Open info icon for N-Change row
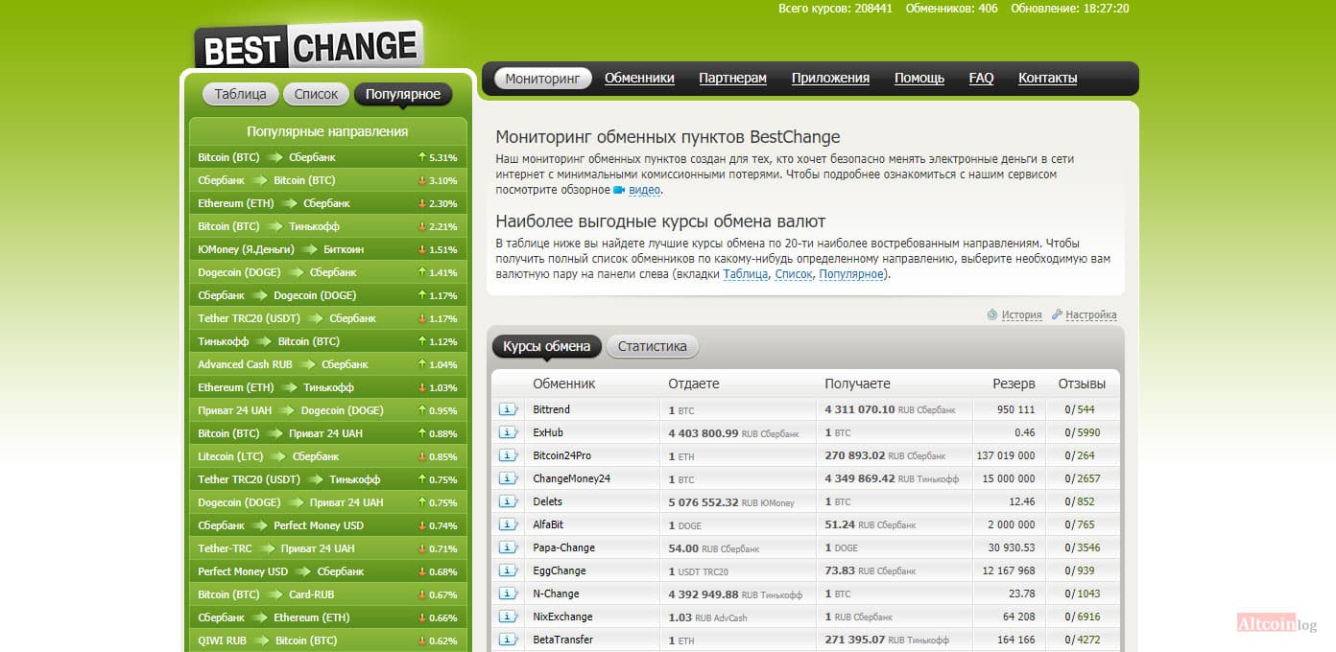The height and width of the screenshot is (652, 1336). tap(508, 594)
